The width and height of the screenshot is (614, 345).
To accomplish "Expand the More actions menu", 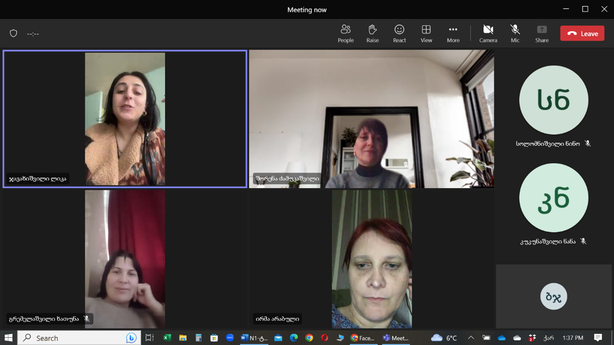I will 453,33.
